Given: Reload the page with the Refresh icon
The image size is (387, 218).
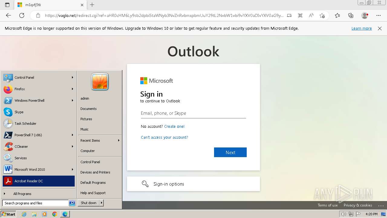Looking at the screenshot, I should pos(22,15).
